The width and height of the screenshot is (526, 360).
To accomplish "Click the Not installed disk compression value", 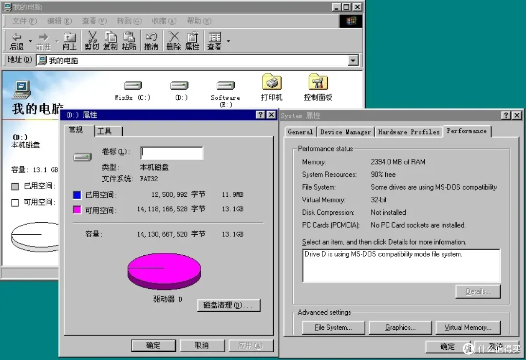I will [388, 212].
